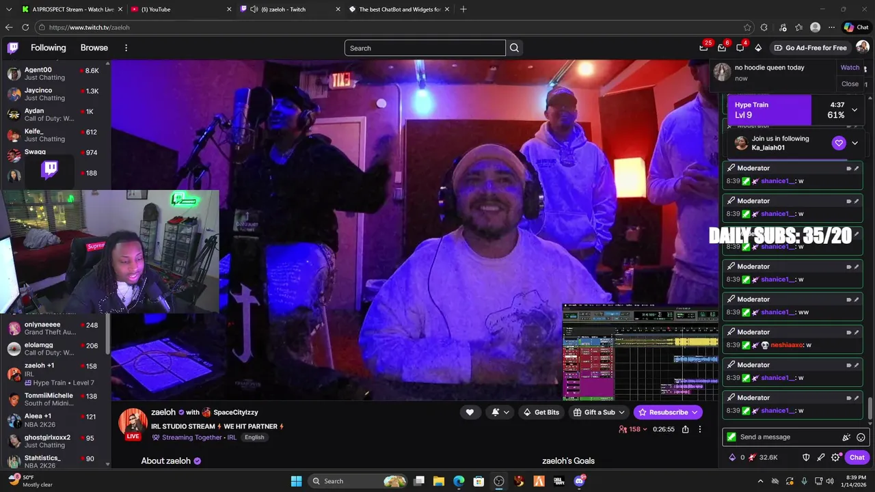Open onlynaeeee channel in sidebar

coord(55,328)
